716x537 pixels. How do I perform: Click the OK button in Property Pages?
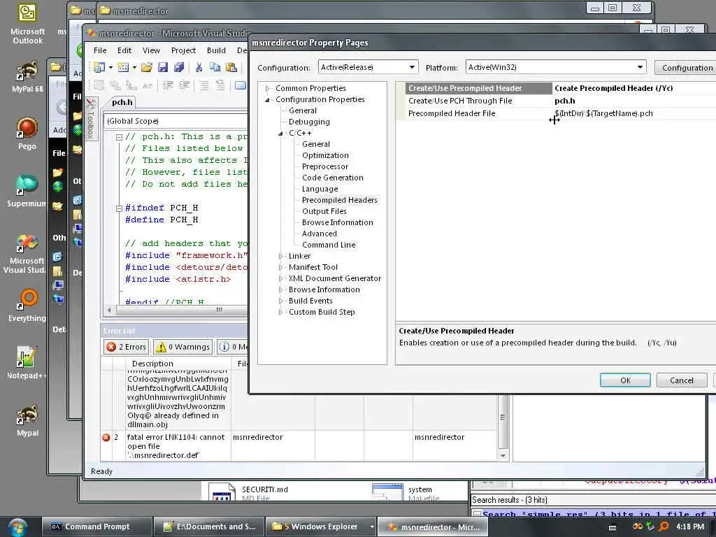point(625,380)
